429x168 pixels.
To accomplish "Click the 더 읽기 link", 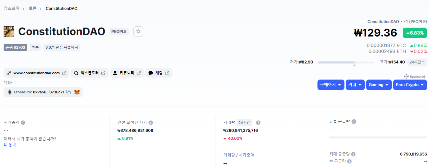I will click(x=10, y=145).
